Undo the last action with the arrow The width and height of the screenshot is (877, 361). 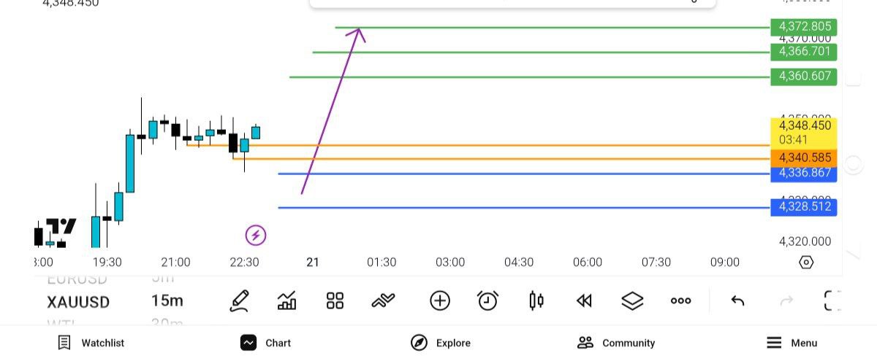(x=737, y=300)
